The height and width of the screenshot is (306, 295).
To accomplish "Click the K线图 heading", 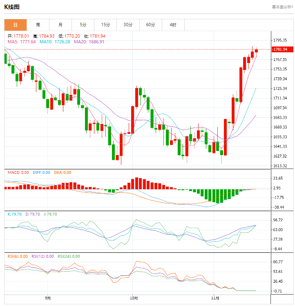I will coord(12,7).
